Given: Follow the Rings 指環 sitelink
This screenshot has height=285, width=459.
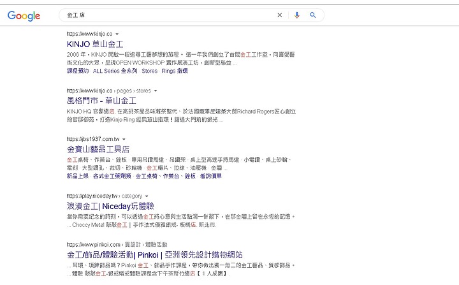Looking at the screenshot, I should [x=175, y=71].
